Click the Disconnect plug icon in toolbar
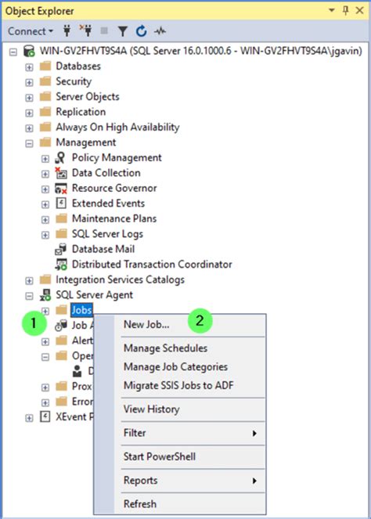Viewport: 371px width, 519px height. (86, 31)
